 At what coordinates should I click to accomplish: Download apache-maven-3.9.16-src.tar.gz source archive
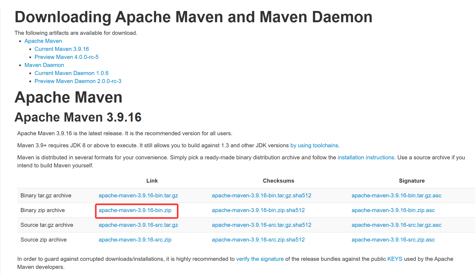[138, 225]
